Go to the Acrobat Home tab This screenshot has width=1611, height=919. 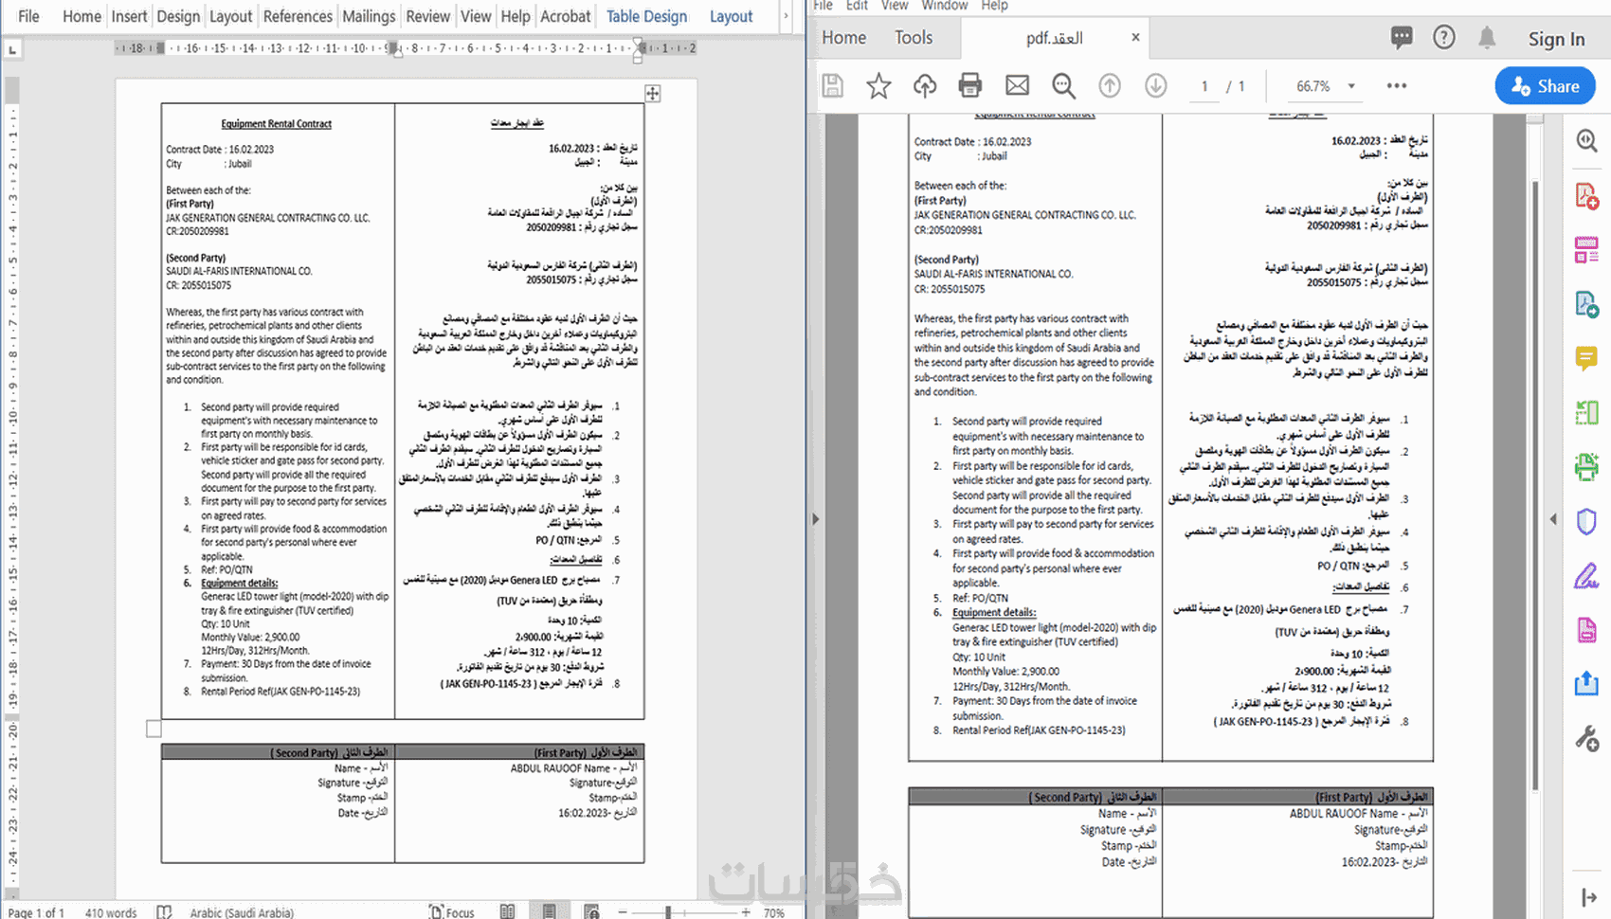tap(843, 38)
